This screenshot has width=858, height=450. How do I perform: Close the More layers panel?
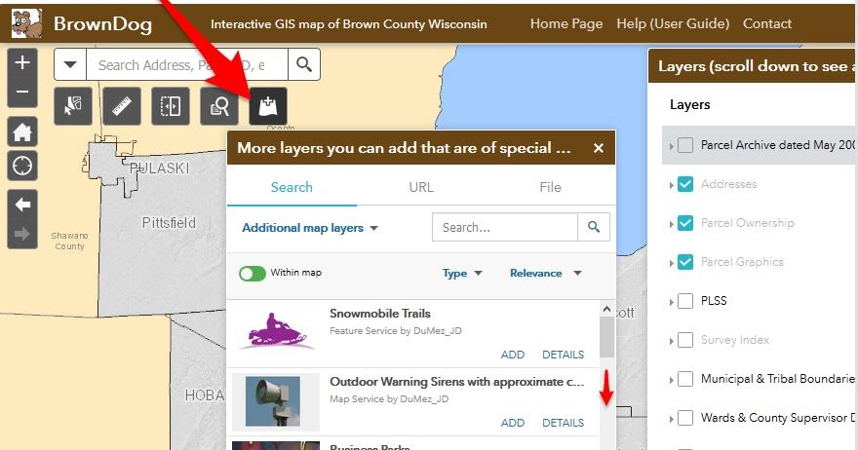pos(599,148)
